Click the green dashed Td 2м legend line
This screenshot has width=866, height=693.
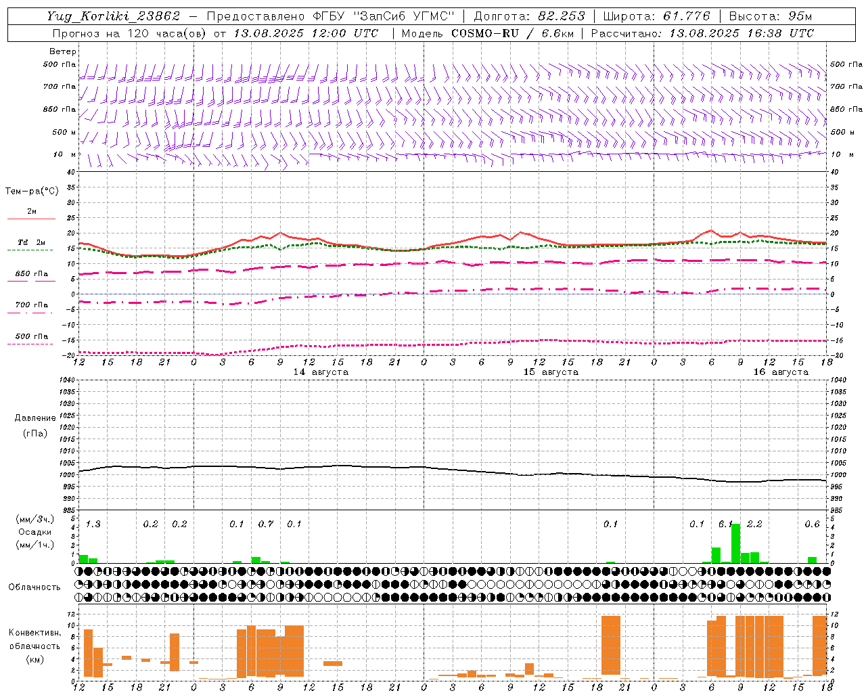tap(30, 250)
